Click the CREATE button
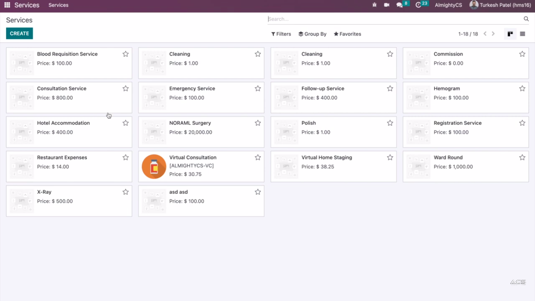535x301 pixels. [x=19, y=33]
